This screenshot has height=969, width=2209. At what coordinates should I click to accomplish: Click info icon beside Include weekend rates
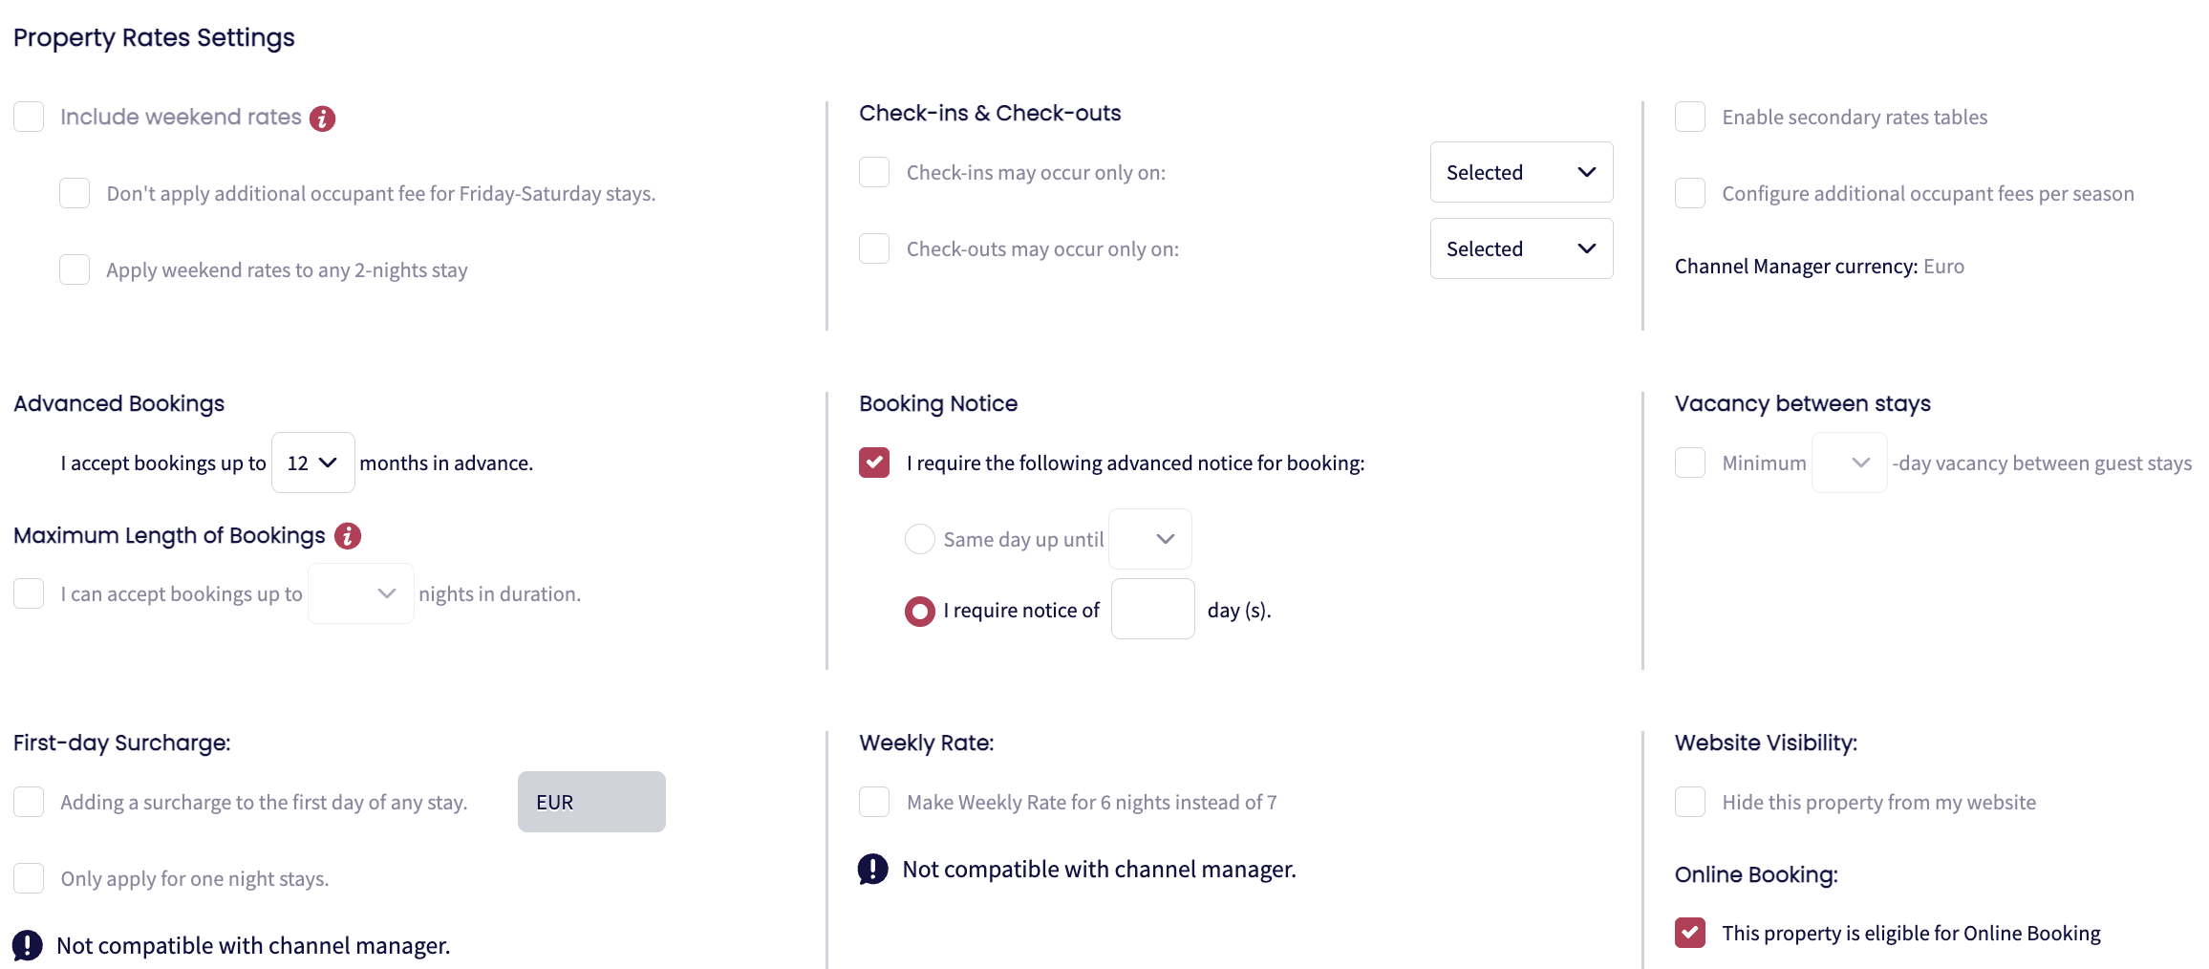coord(322,118)
